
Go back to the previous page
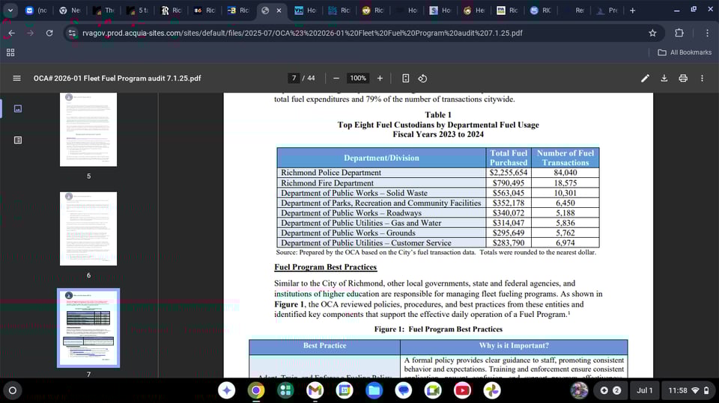(x=11, y=33)
